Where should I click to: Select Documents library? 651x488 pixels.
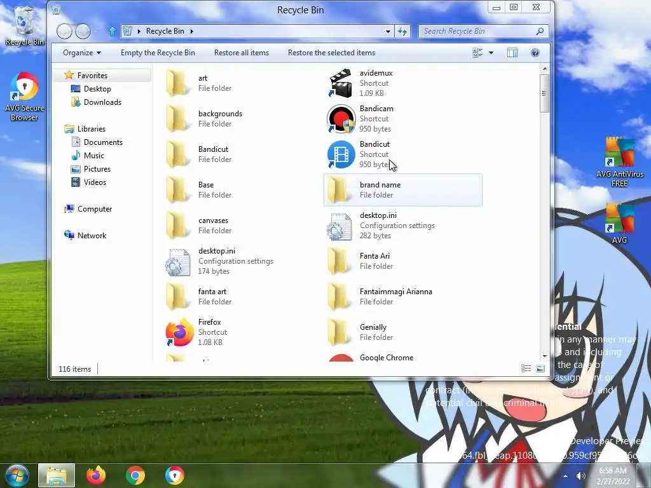(102, 142)
